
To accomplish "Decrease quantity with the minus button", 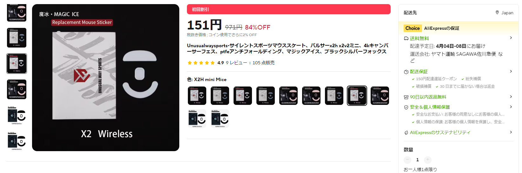I will [407, 160].
